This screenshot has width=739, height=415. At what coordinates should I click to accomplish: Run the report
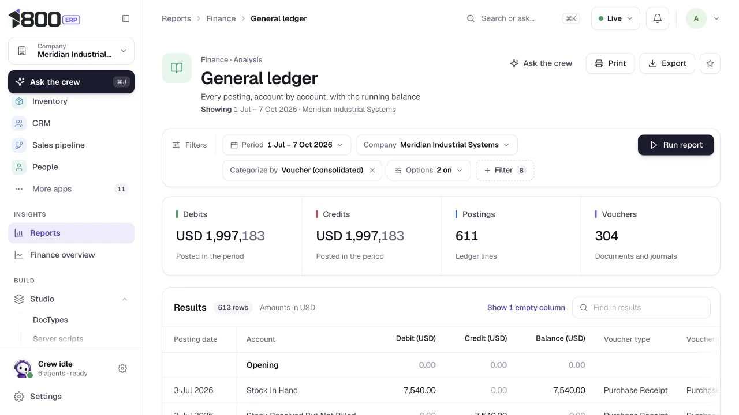[676, 145]
